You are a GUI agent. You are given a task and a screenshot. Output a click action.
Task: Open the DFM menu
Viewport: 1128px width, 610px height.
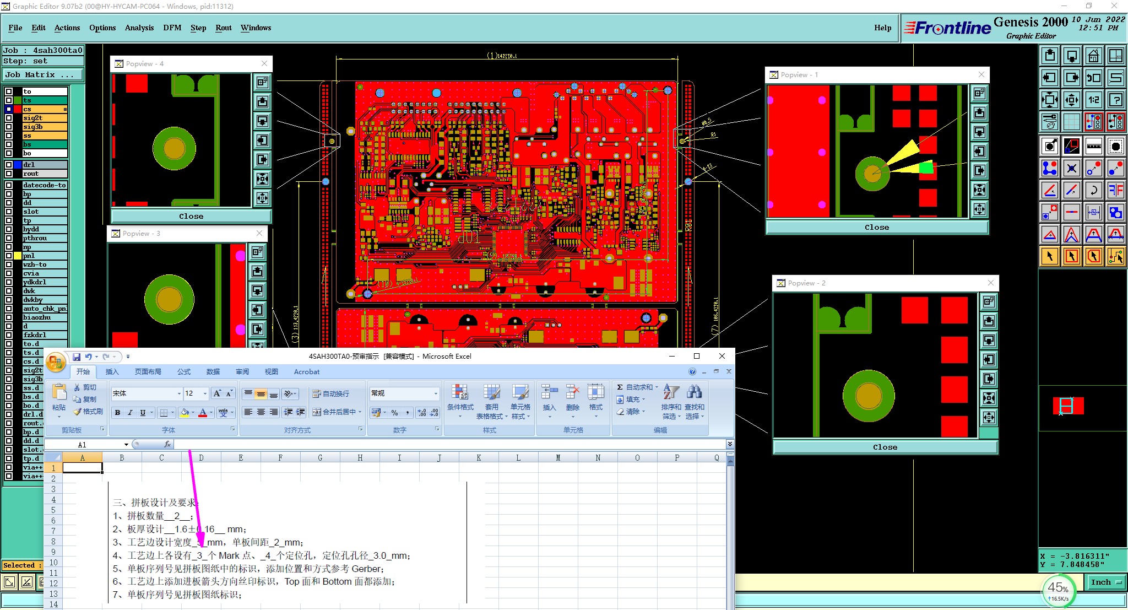coord(172,28)
